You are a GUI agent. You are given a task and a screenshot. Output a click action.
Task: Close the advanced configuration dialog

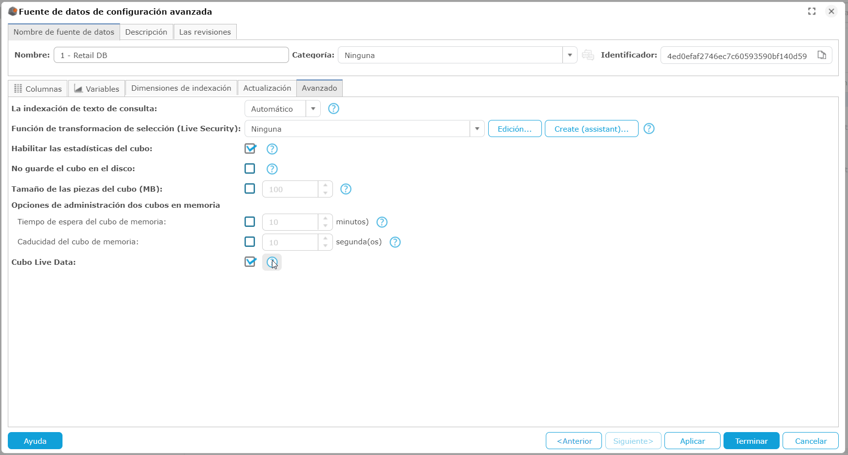pyautogui.click(x=831, y=11)
